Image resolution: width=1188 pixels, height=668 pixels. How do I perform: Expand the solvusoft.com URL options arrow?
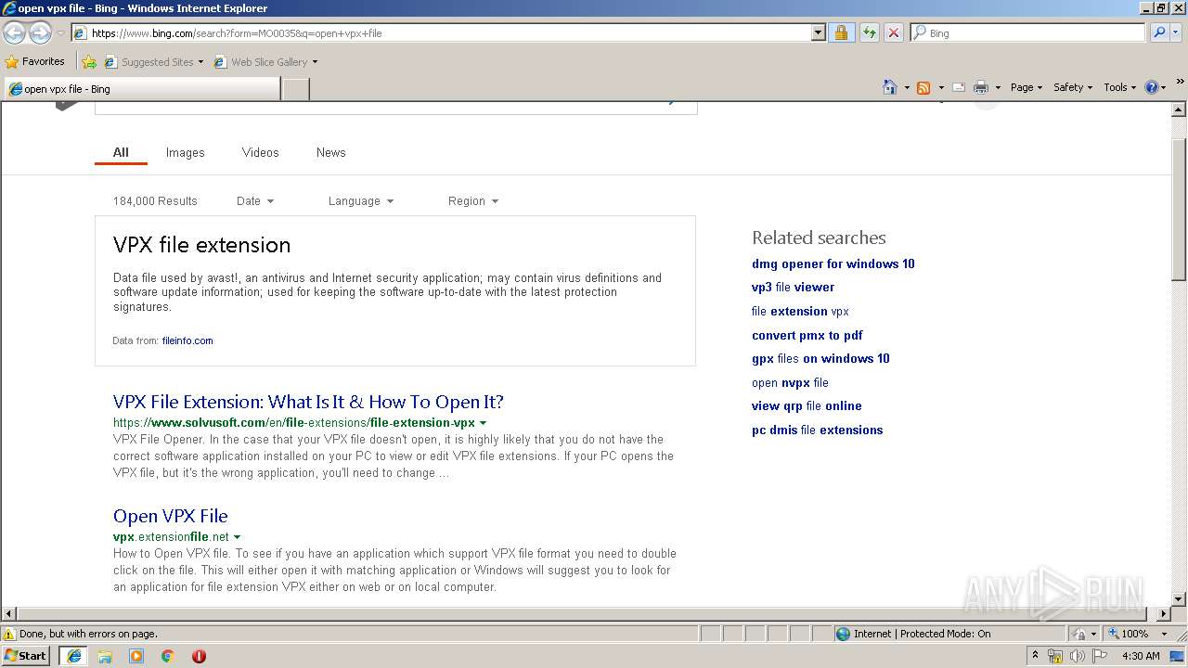pos(483,423)
